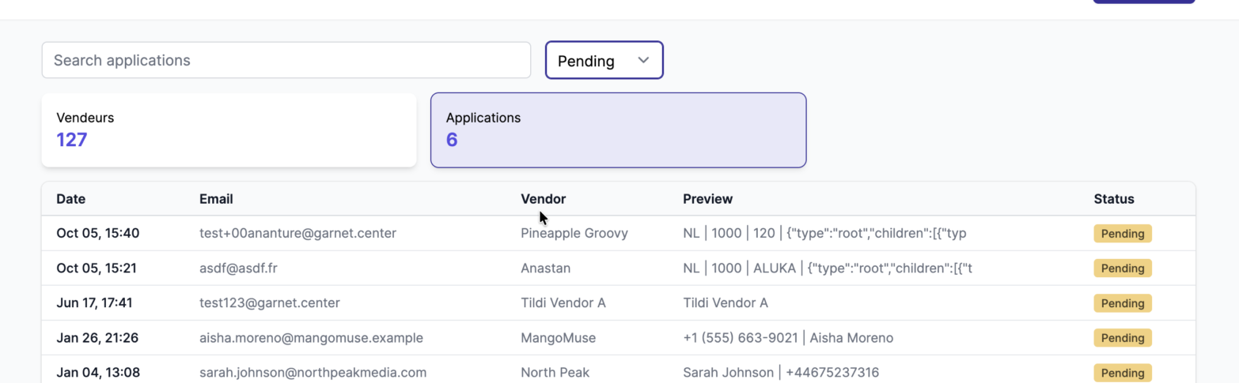The image size is (1239, 383).
Task: Select the Vendeurs 127 card
Action: tap(229, 130)
